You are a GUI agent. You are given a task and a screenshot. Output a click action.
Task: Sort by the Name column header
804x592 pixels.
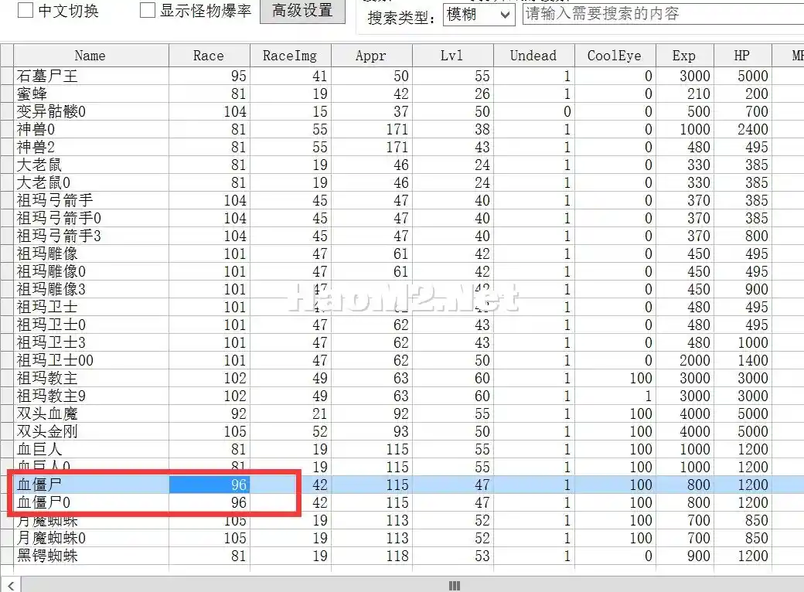click(90, 56)
